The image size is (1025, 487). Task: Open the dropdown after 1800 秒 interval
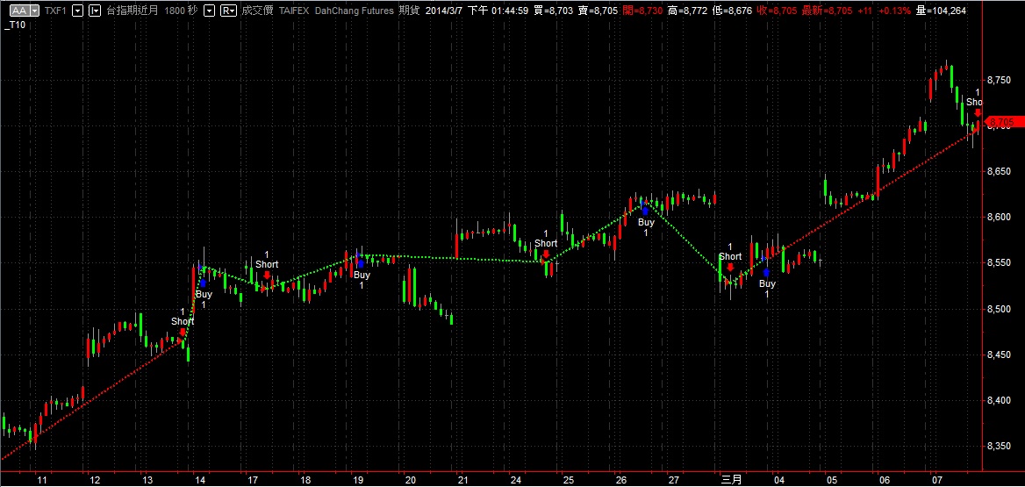pyautogui.click(x=210, y=11)
